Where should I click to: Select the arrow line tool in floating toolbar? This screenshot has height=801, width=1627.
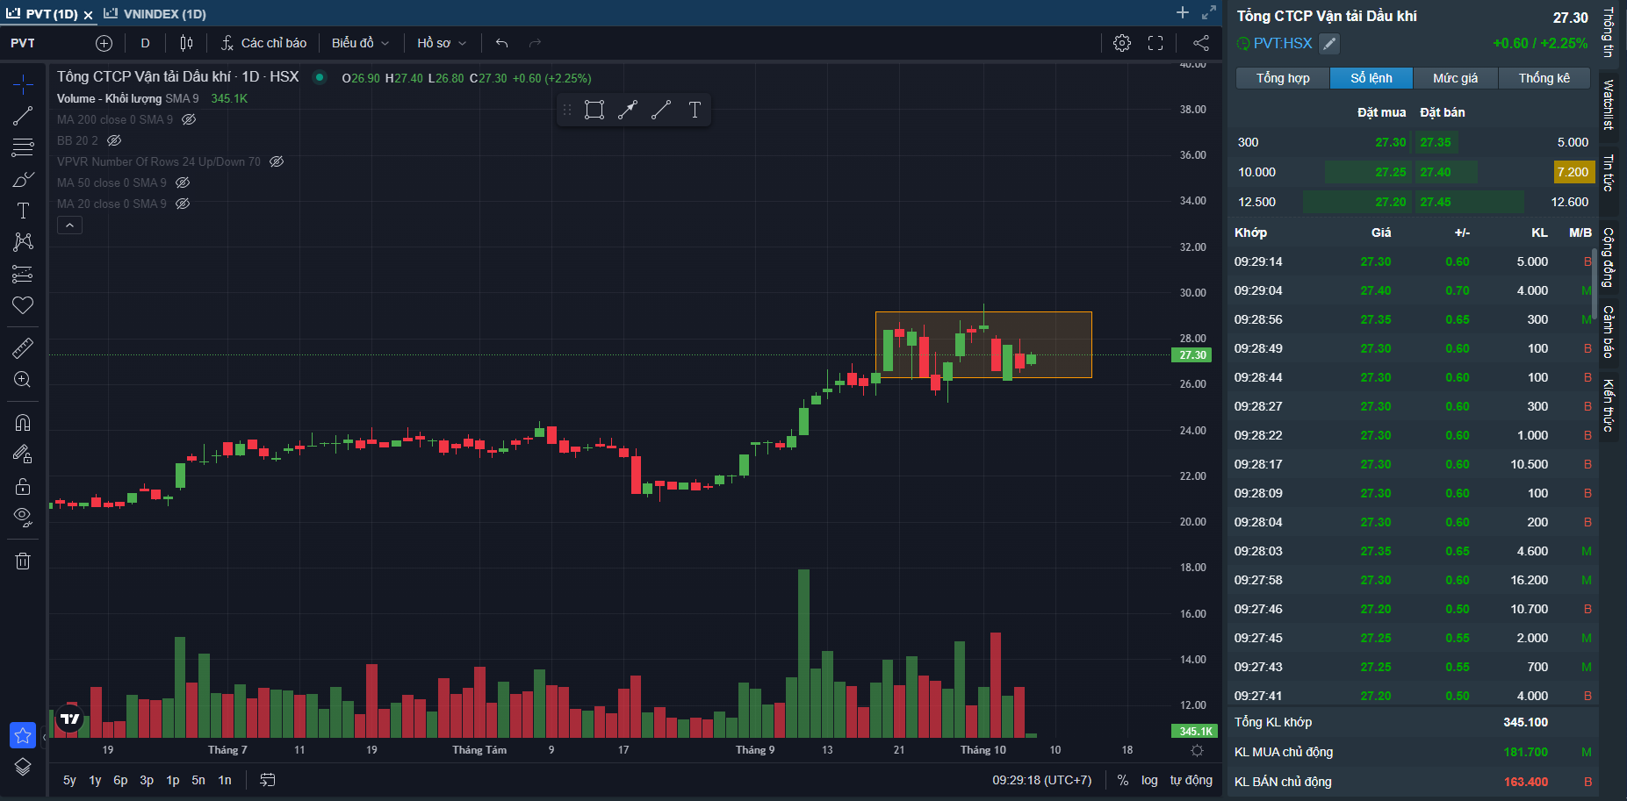point(628,110)
